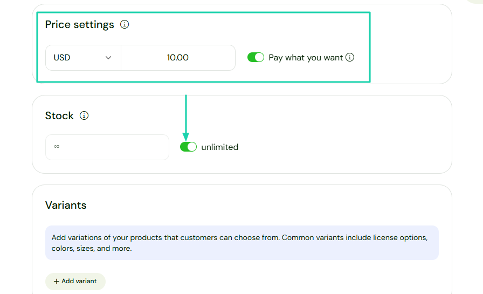
Task: Click the Variants section heading
Action: (66, 205)
